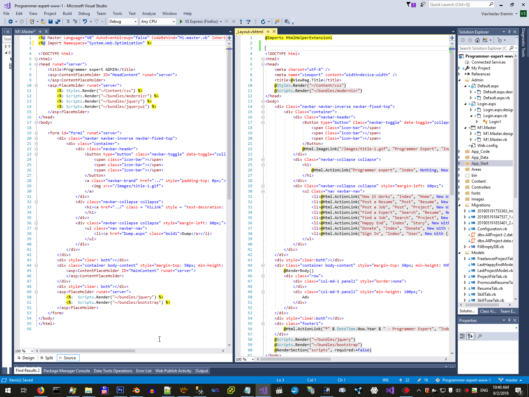Toggle Alphabetical sort in Properties panel
Screen dimensions: 529x397
point(470,336)
